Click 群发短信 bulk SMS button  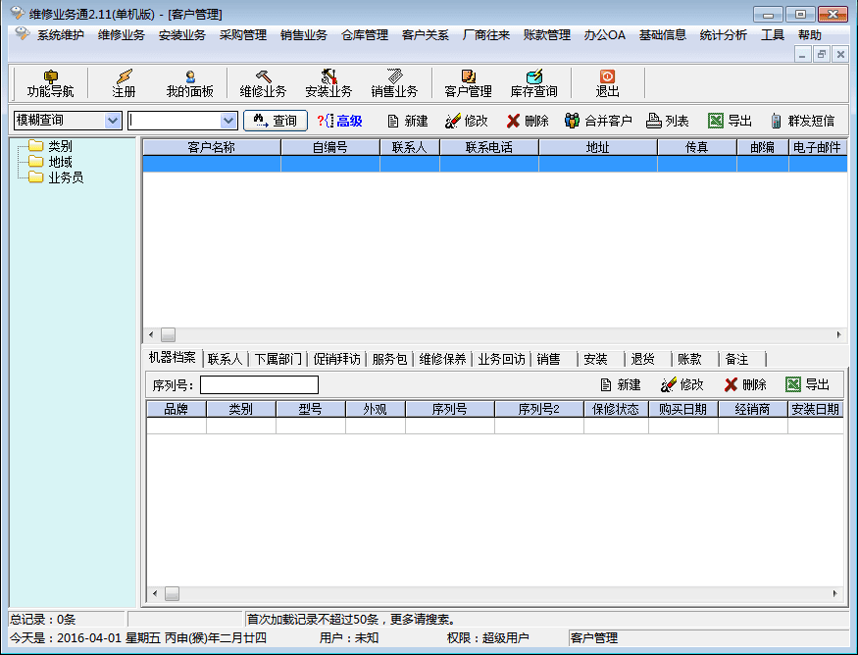pyautogui.click(x=802, y=121)
